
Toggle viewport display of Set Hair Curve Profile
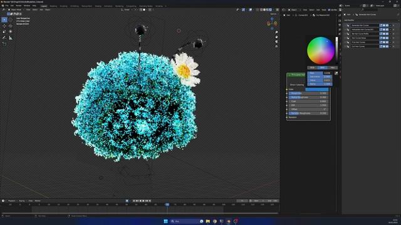coord(384,34)
